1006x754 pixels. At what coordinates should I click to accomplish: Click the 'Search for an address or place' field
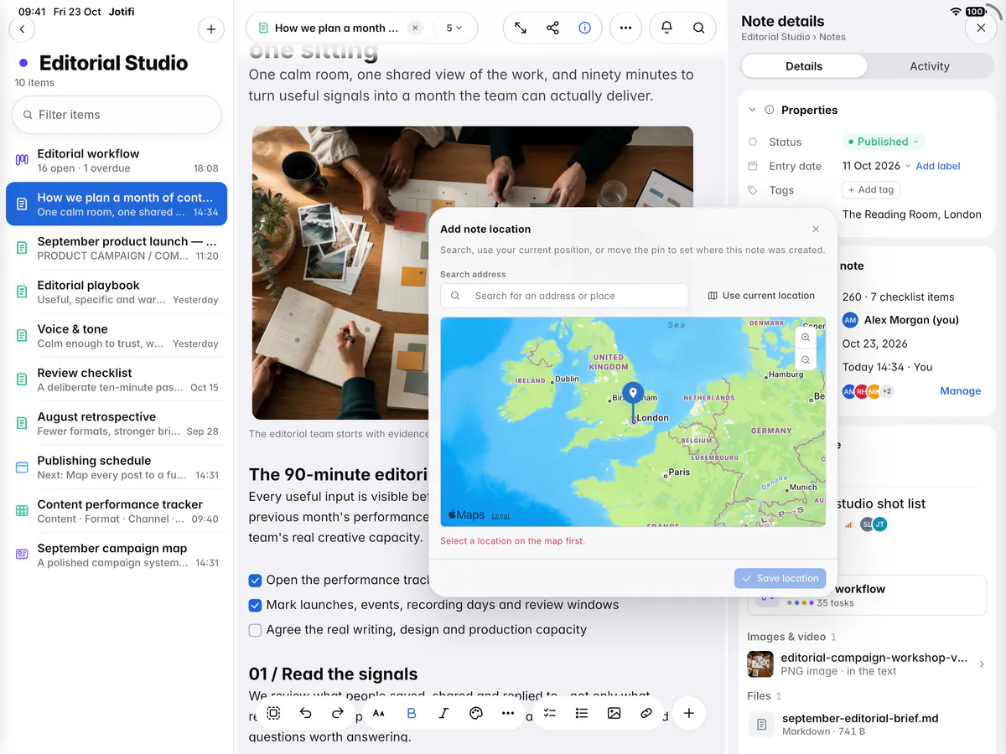[x=564, y=296]
